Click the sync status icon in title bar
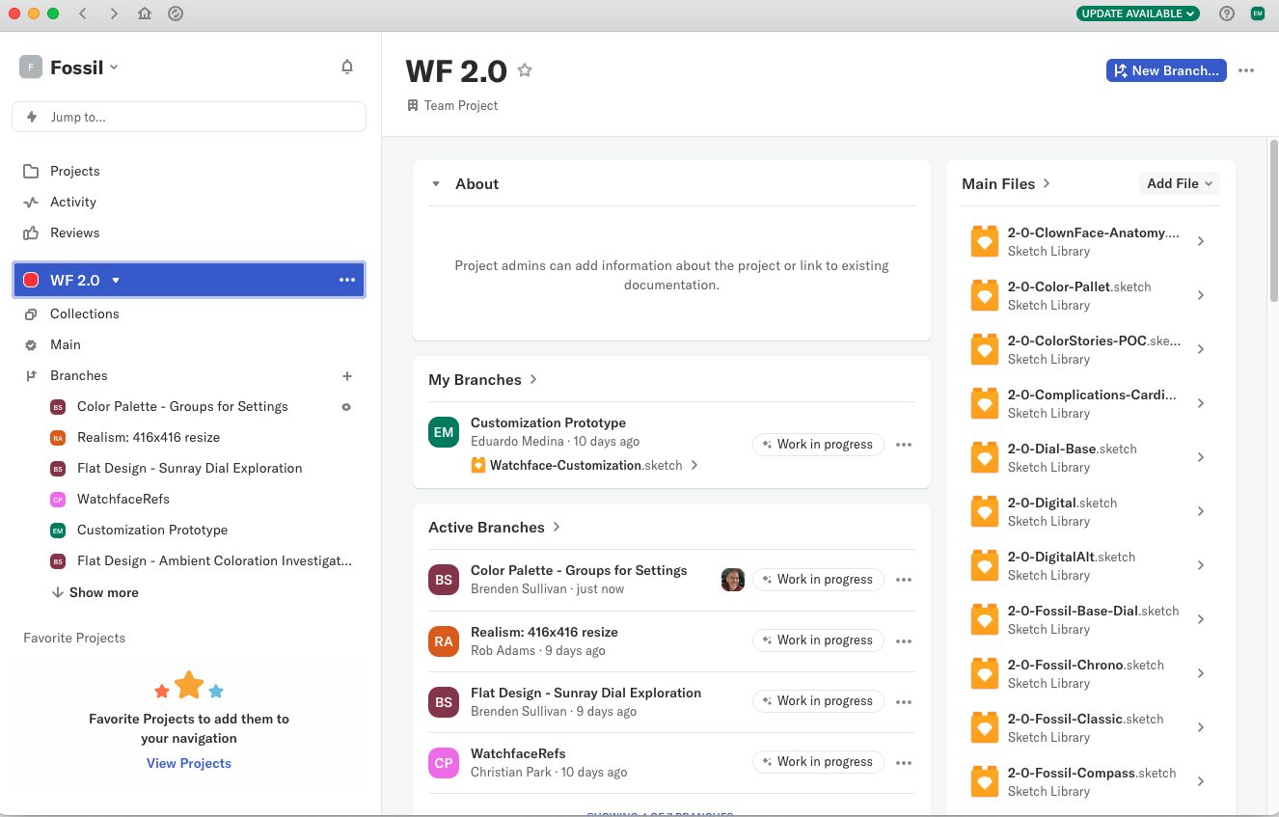Image resolution: width=1279 pixels, height=817 pixels. click(175, 14)
